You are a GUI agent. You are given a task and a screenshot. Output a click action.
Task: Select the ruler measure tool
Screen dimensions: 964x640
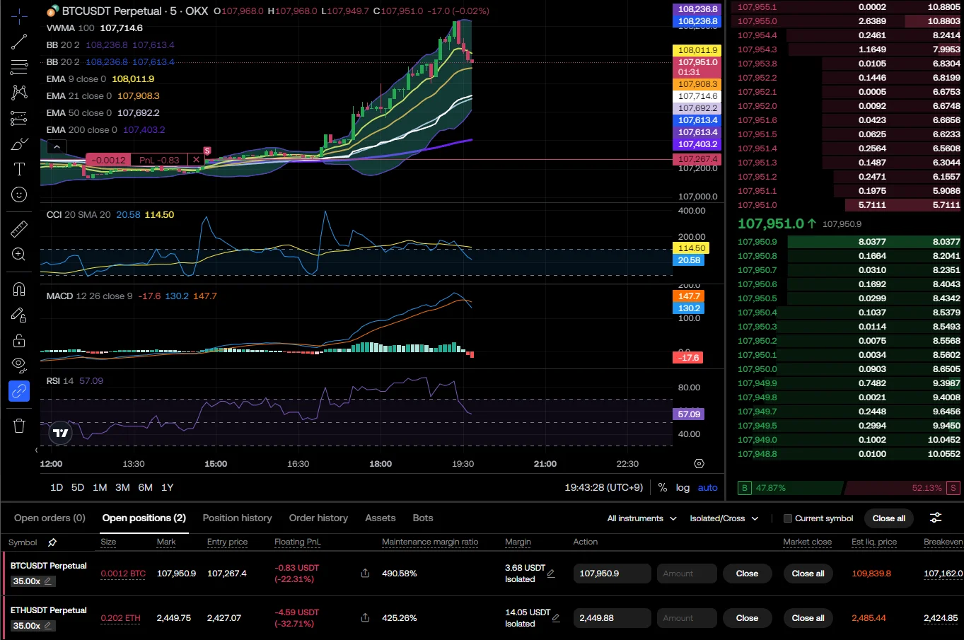point(19,228)
